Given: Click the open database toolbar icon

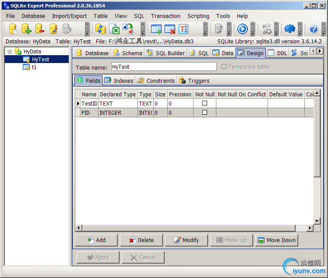Looking at the screenshot, I should (x=13, y=29).
